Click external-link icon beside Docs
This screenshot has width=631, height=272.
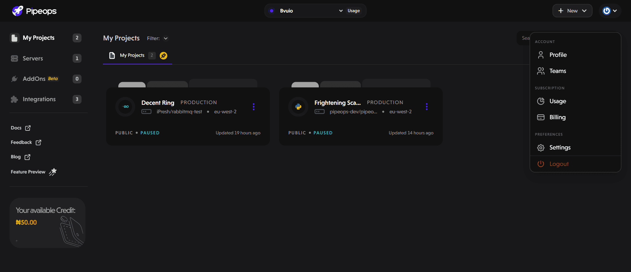click(x=28, y=128)
